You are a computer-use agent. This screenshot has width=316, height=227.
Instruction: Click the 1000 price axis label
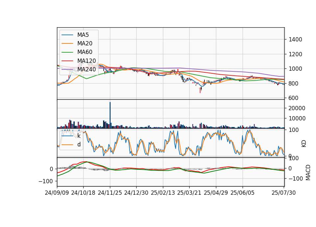(x=295, y=69)
